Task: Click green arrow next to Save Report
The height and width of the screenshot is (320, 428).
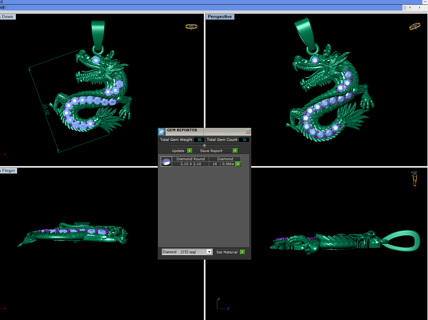Action: 235,151
